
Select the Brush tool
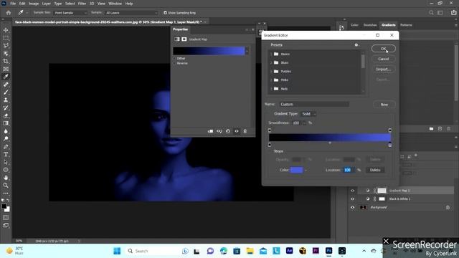click(6, 92)
